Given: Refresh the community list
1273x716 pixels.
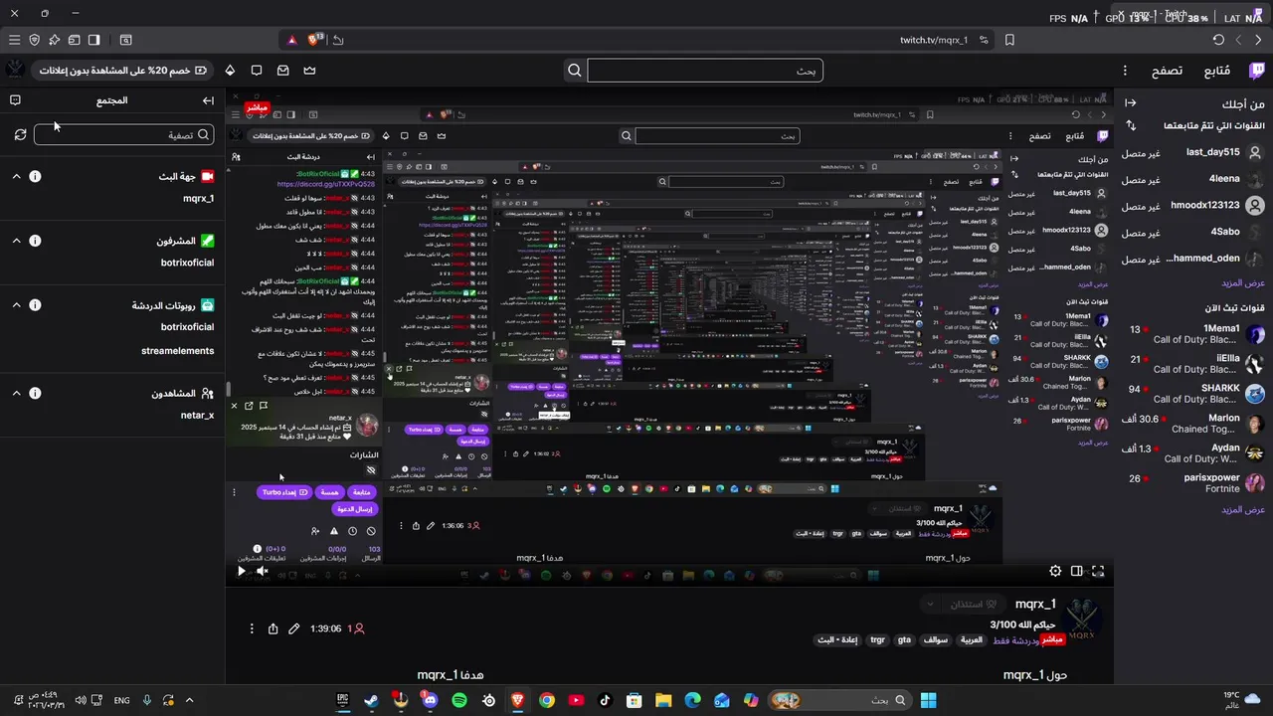Looking at the screenshot, I should point(20,134).
